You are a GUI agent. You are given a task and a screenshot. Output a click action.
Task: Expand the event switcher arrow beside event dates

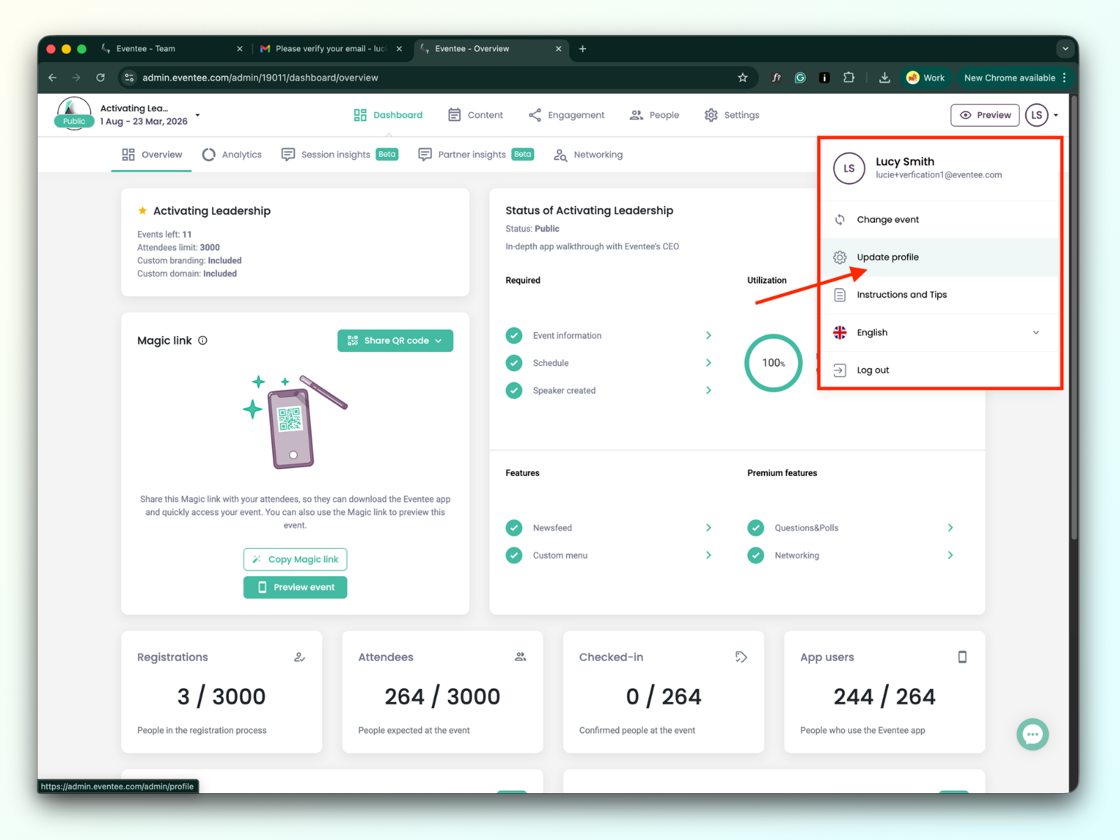tap(197, 115)
